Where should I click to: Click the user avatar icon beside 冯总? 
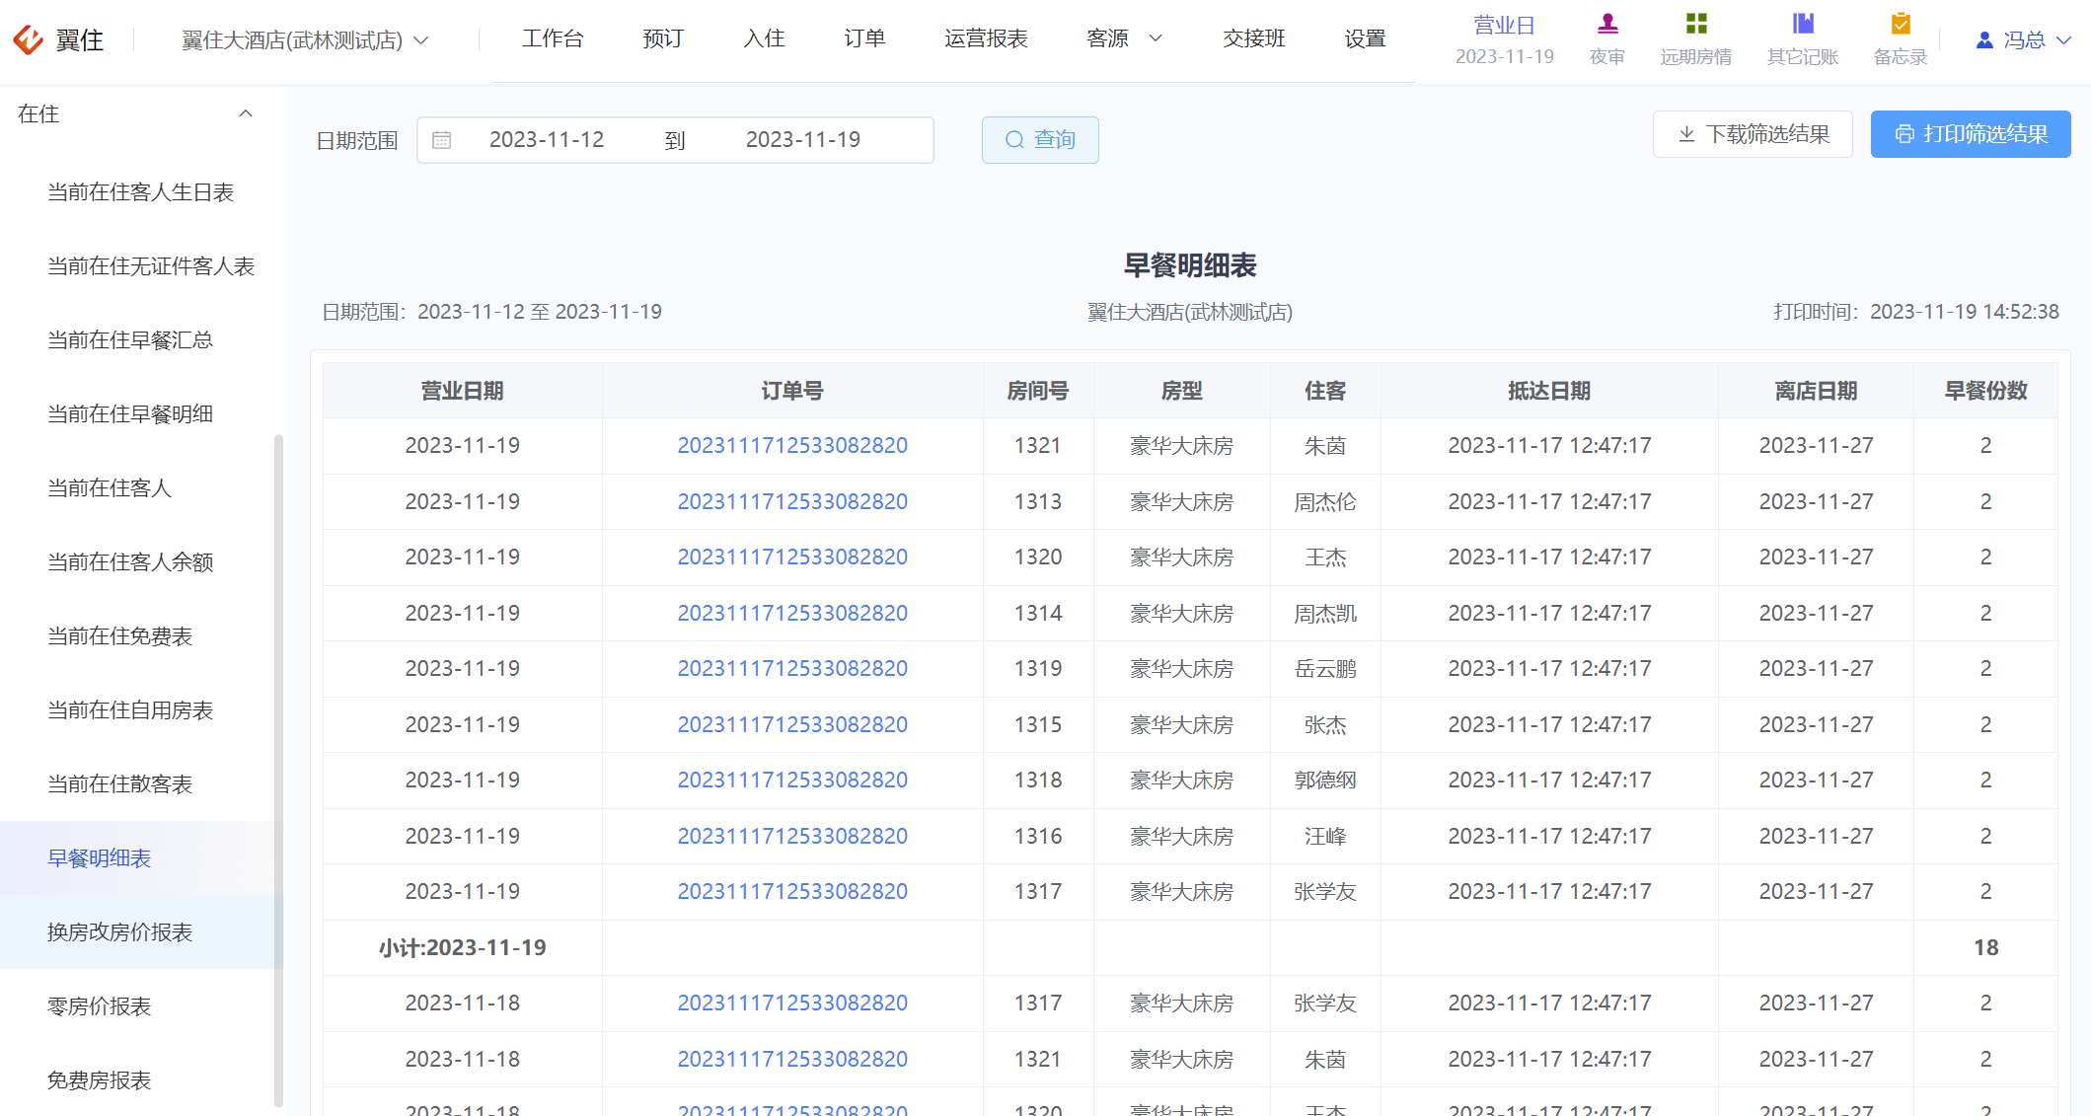1984,40
